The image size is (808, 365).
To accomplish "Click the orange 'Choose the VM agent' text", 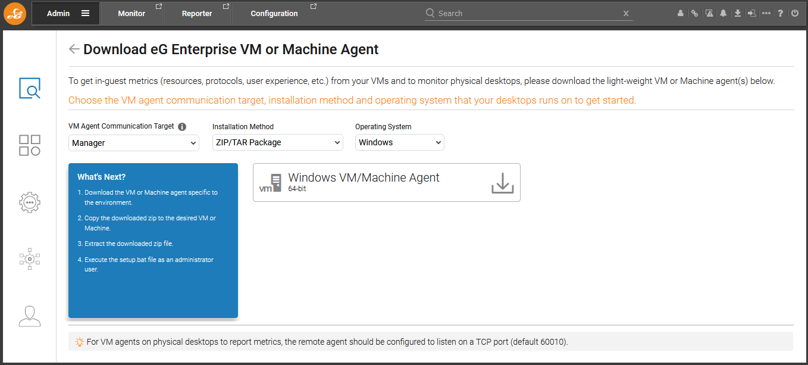I will 352,100.
